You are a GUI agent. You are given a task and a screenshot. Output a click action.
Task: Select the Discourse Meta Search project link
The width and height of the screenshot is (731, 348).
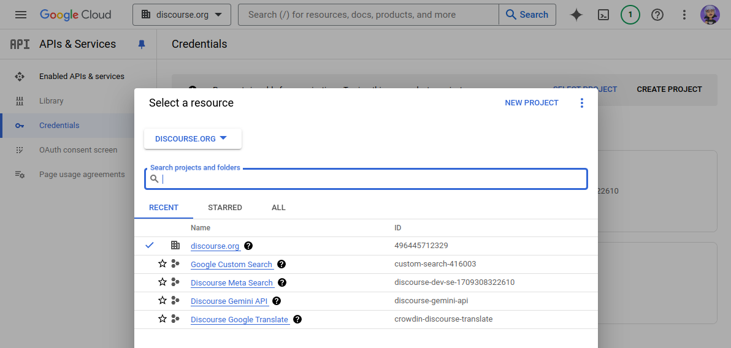232,283
